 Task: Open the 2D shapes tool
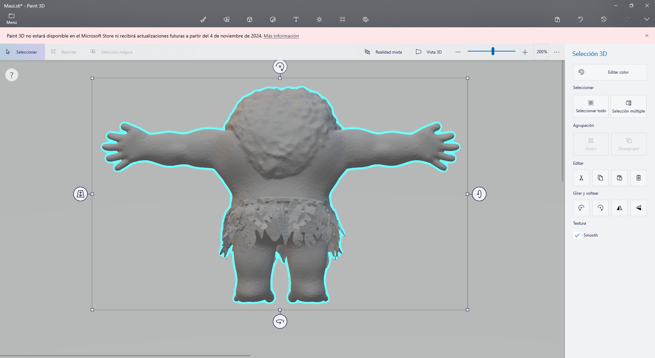[227, 19]
